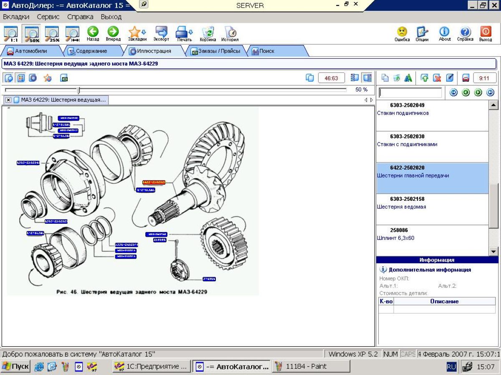Open Справка help icon

465,34
